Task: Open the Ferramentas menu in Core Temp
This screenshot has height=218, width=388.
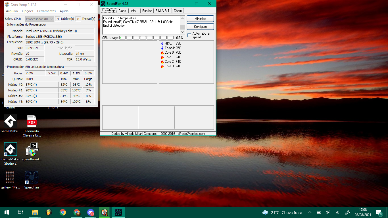Action: [46, 11]
